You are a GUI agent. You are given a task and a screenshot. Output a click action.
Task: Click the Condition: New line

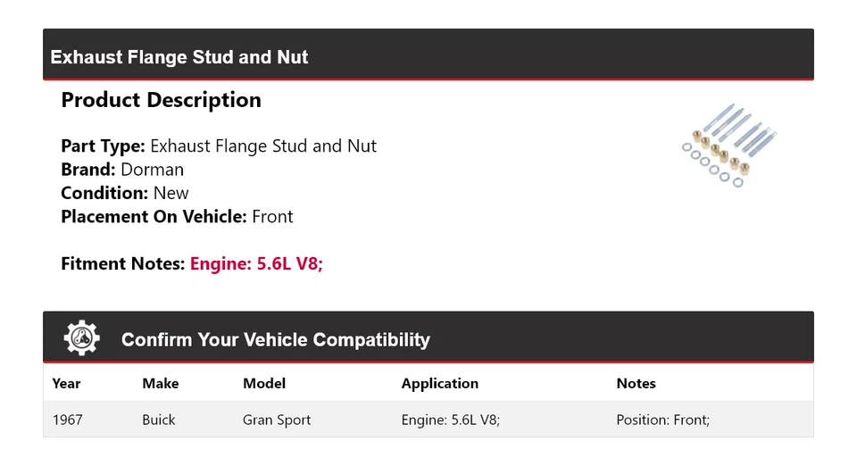click(x=125, y=193)
